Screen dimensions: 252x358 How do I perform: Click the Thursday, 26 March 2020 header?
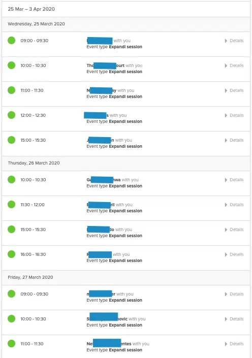coord(34,163)
